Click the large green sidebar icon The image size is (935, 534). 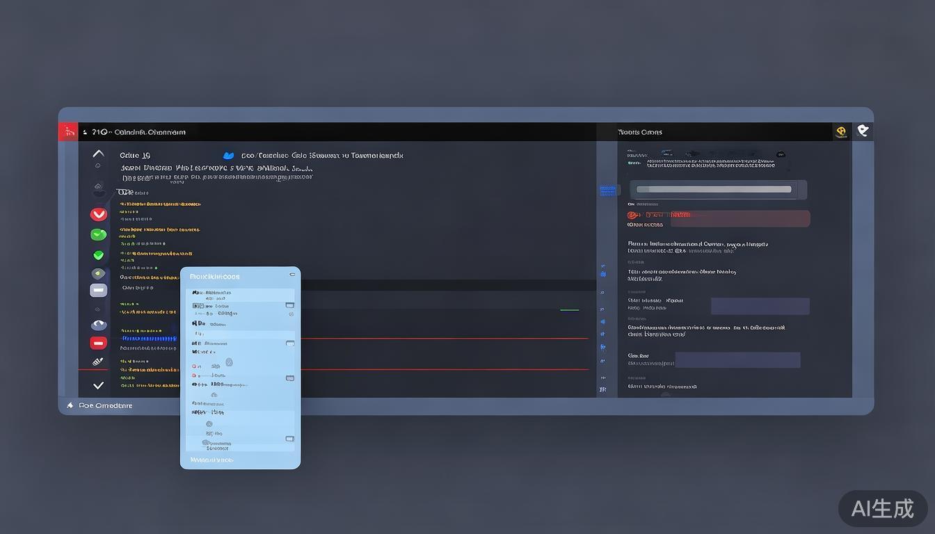99,234
